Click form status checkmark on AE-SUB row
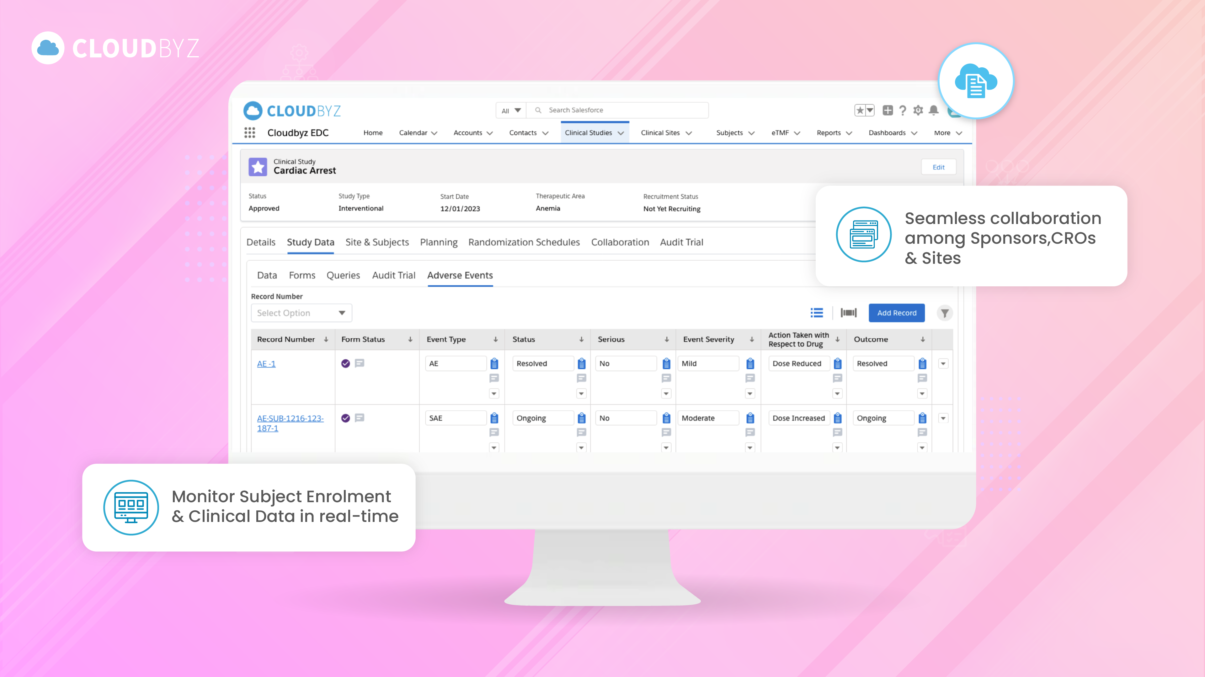Image resolution: width=1205 pixels, height=677 pixels. (x=345, y=418)
